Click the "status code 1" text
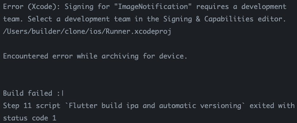The image size is (297, 123). coord(29,118)
